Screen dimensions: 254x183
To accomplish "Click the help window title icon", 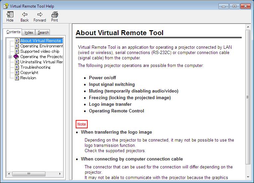I will [6, 6].
